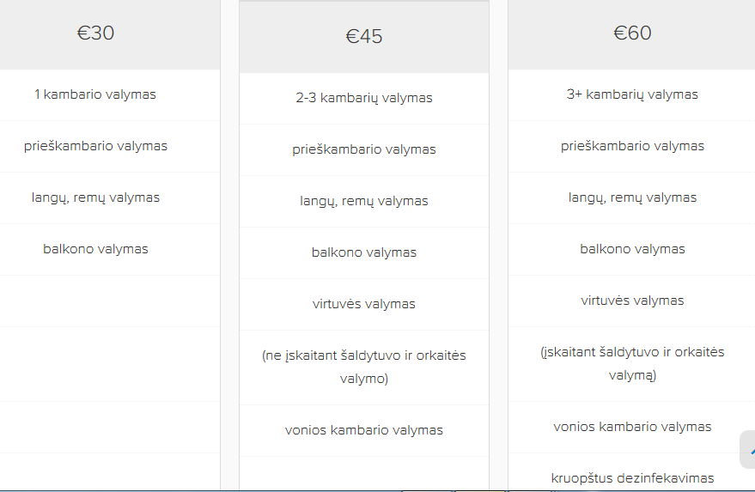Click "balkono valymas" in the €45 plan

tap(364, 252)
